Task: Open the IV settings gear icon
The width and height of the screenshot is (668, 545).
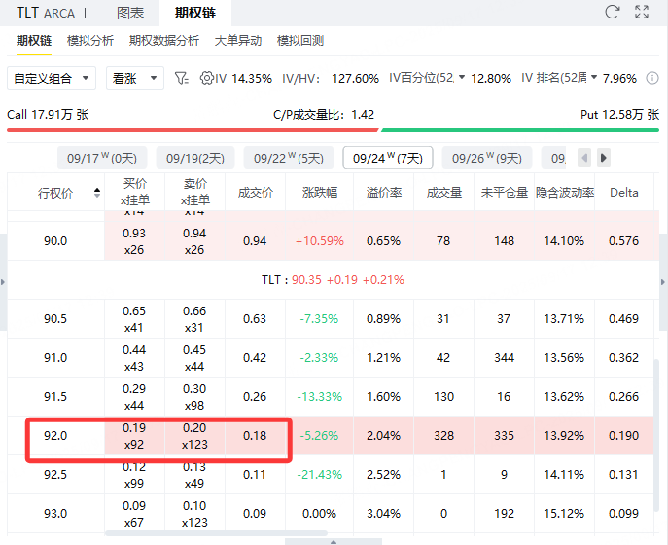Action: click(206, 78)
